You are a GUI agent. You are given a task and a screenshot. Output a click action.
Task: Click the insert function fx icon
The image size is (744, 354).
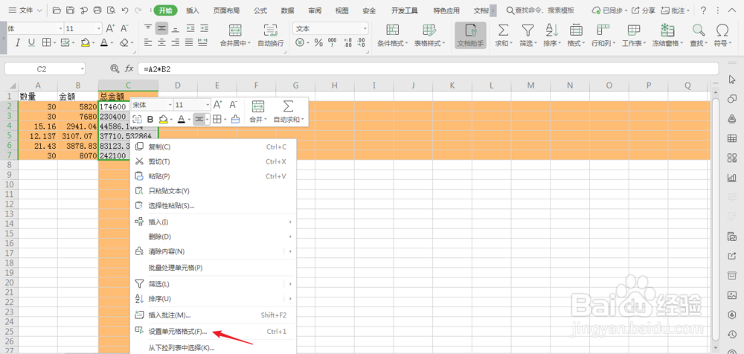[x=129, y=69]
